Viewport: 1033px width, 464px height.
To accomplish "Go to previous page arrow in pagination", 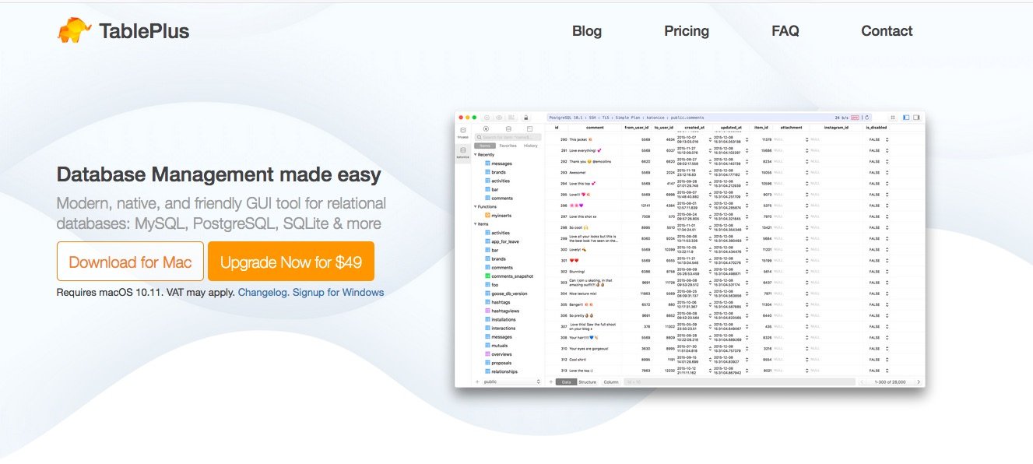I will click(x=863, y=382).
